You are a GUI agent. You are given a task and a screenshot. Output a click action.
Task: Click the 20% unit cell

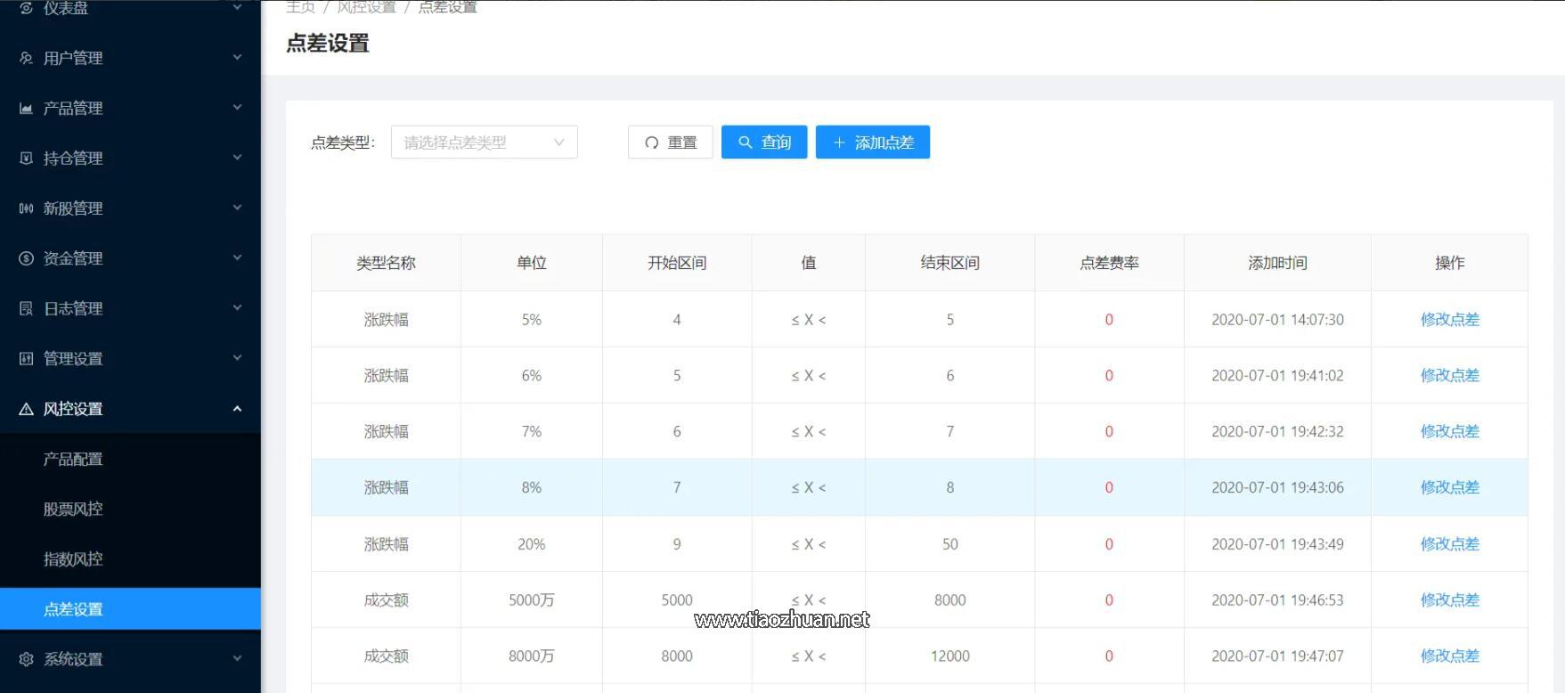tap(532, 544)
